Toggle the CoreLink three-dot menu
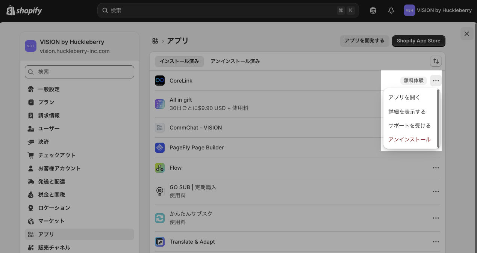 tap(436, 80)
